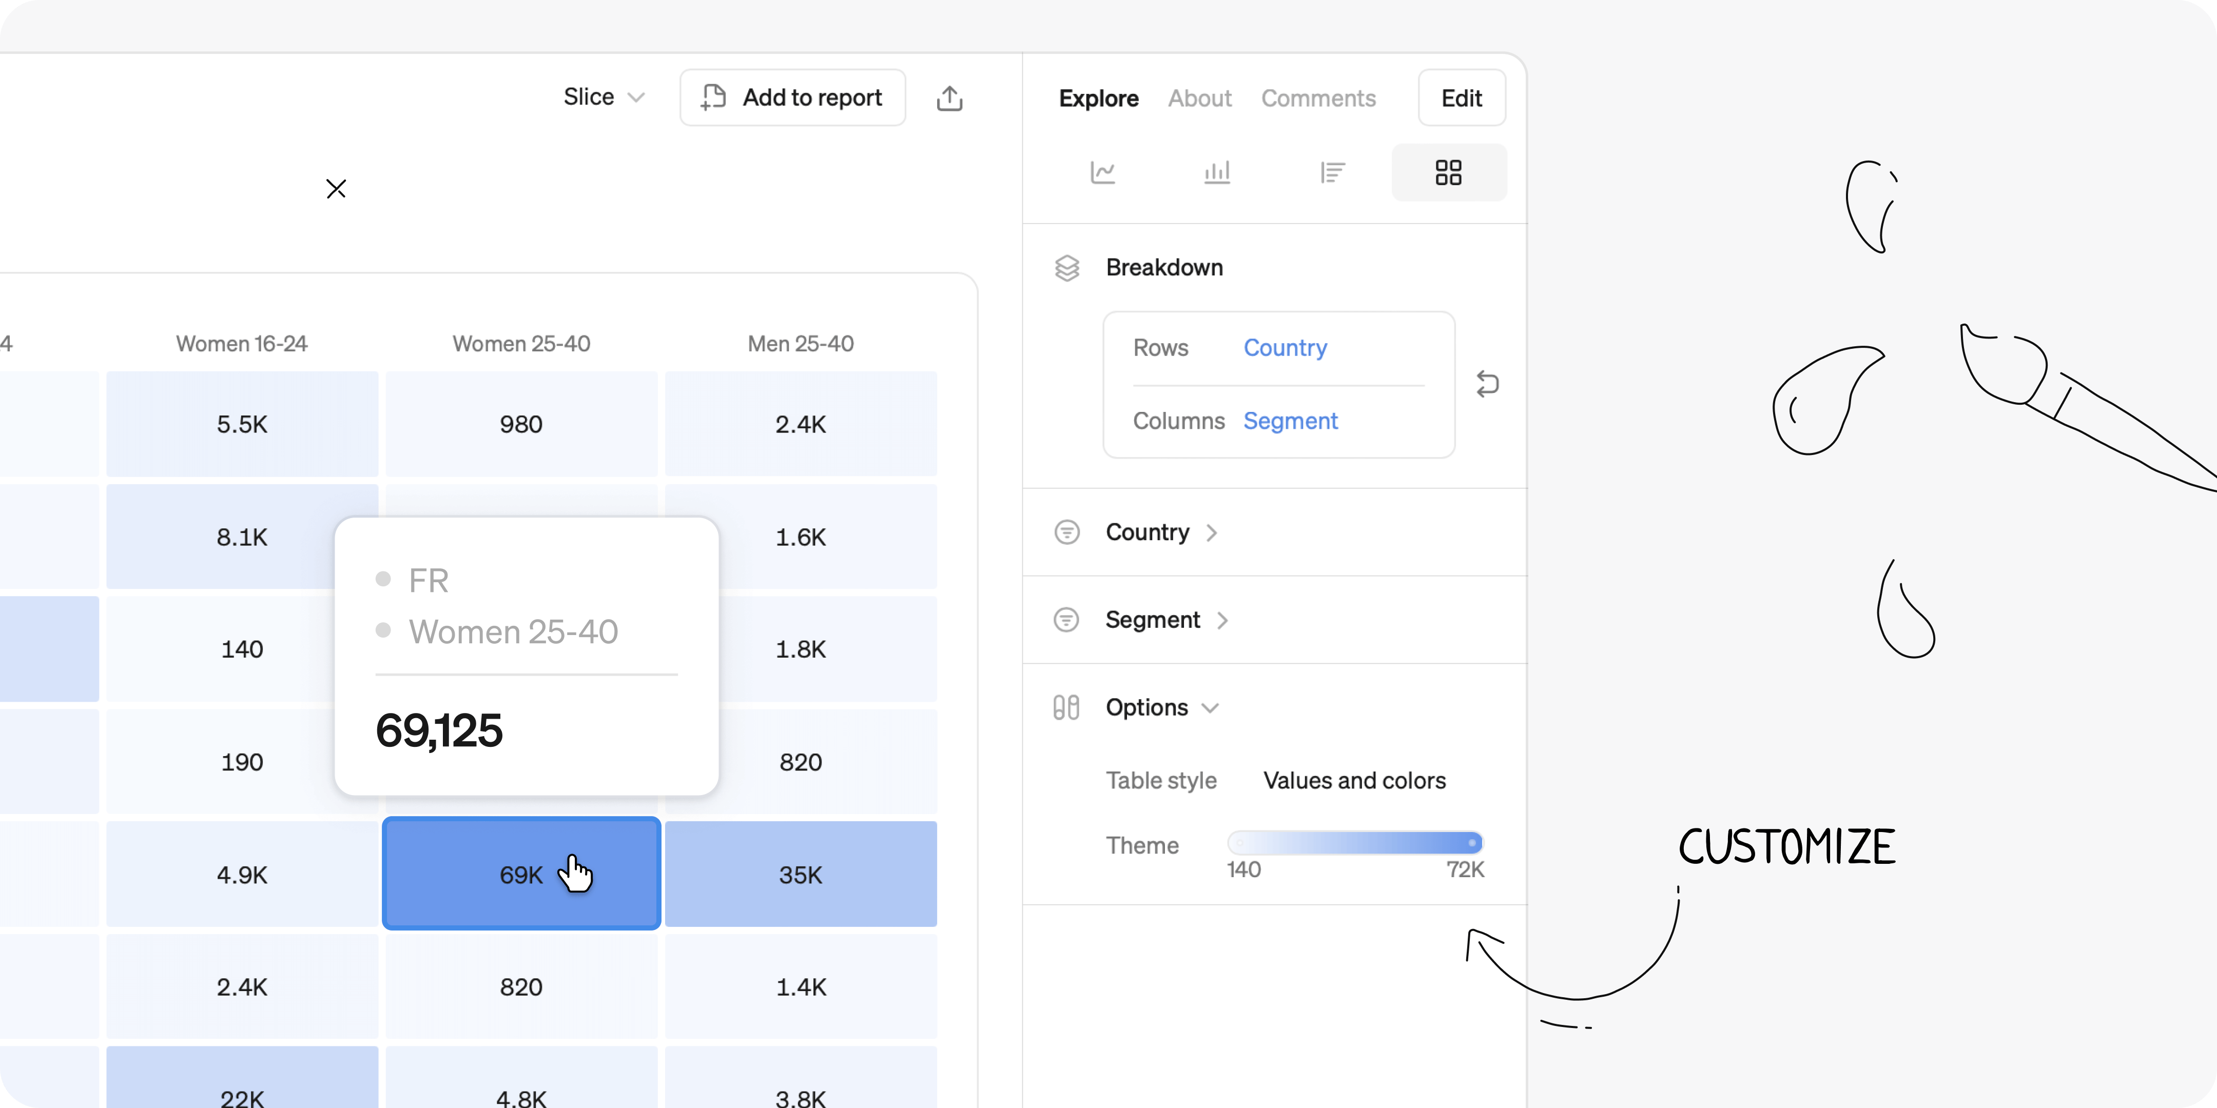This screenshot has width=2217, height=1108.
Task: Select the line chart view icon
Action: coord(1102,173)
